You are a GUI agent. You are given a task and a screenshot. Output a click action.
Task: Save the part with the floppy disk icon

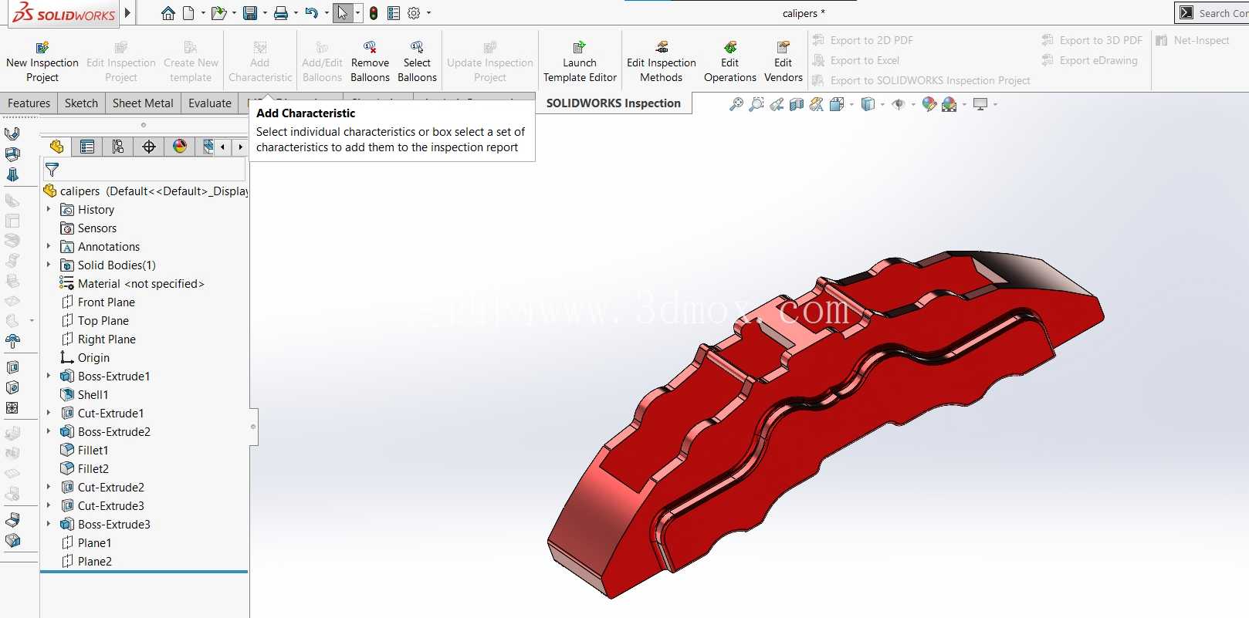[249, 13]
